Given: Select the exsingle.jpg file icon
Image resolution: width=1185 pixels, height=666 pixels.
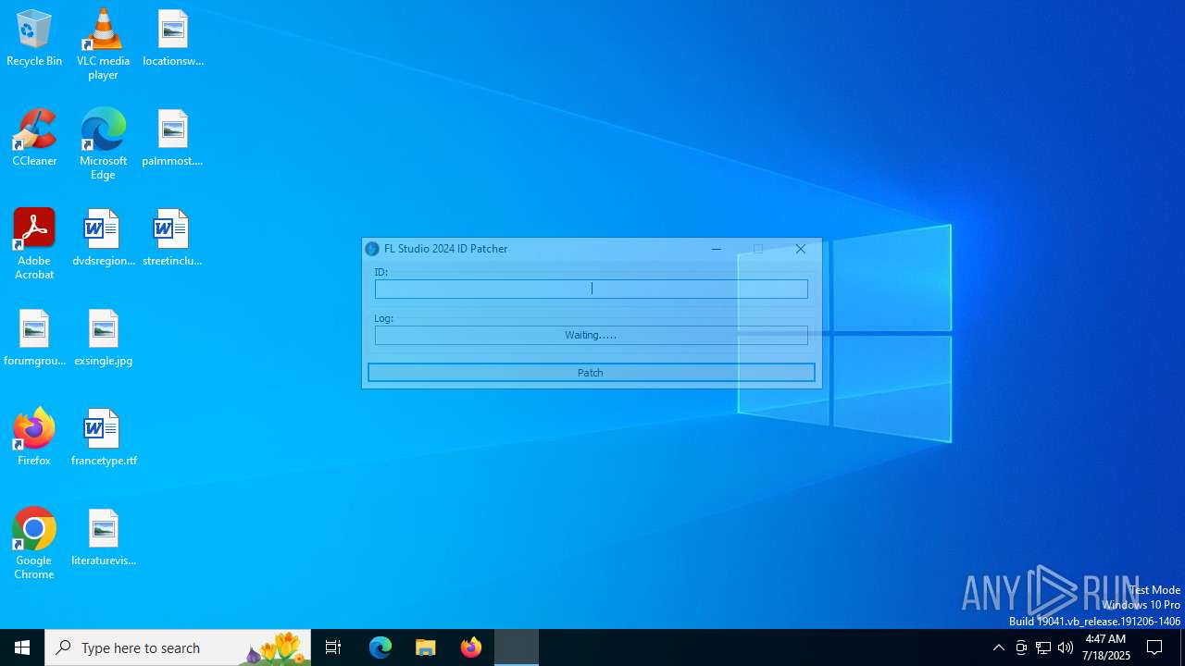Looking at the screenshot, I should [103, 338].
